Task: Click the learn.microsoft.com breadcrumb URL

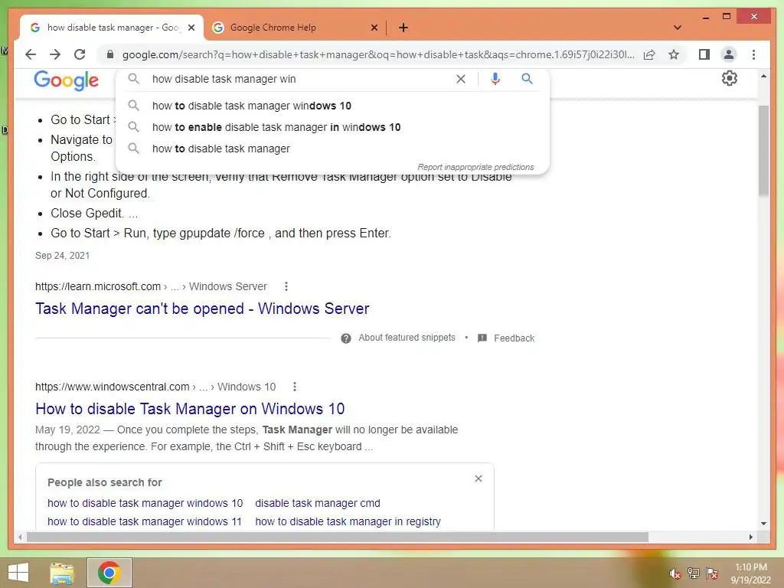Action: coord(151,286)
